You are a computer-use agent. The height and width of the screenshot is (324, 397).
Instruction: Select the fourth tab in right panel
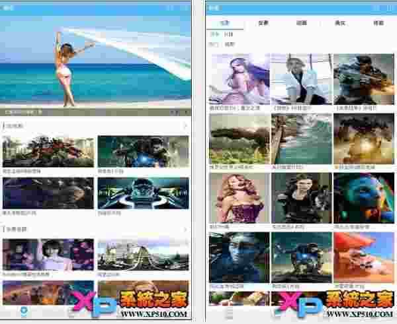(340, 23)
